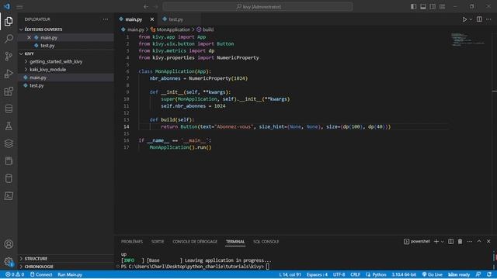Open the customize layout control
497x279 pixels.
(442, 7)
